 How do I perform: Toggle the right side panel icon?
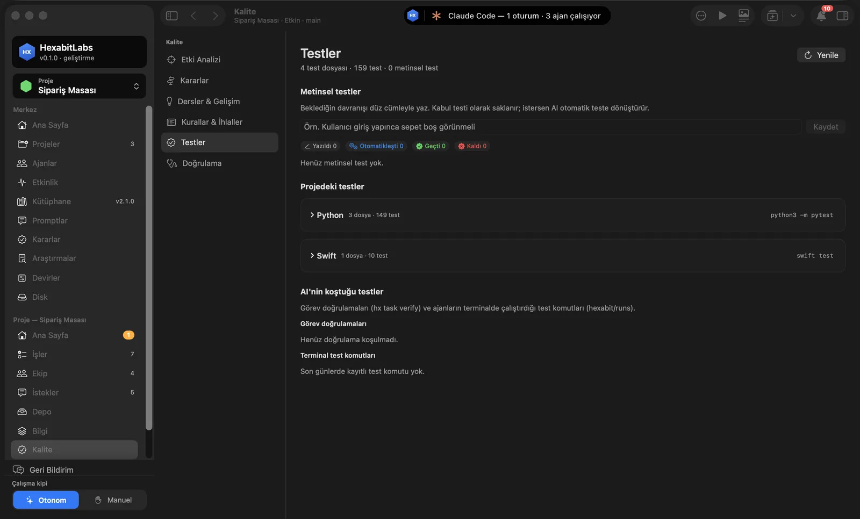tap(843, 16)
